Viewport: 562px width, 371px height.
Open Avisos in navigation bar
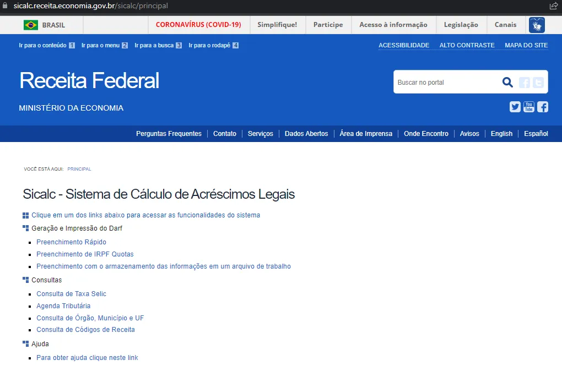469,134
